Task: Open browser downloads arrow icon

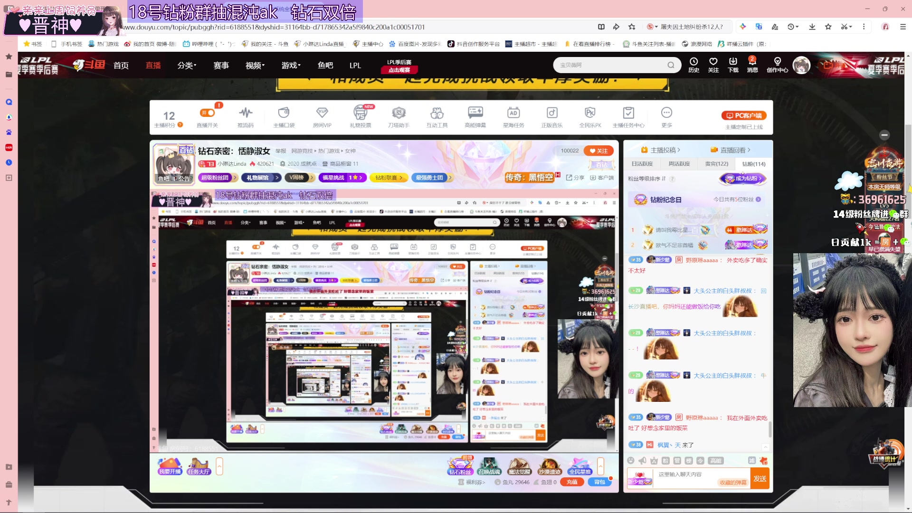Action: pyautogui.click(x=812, y=27)
